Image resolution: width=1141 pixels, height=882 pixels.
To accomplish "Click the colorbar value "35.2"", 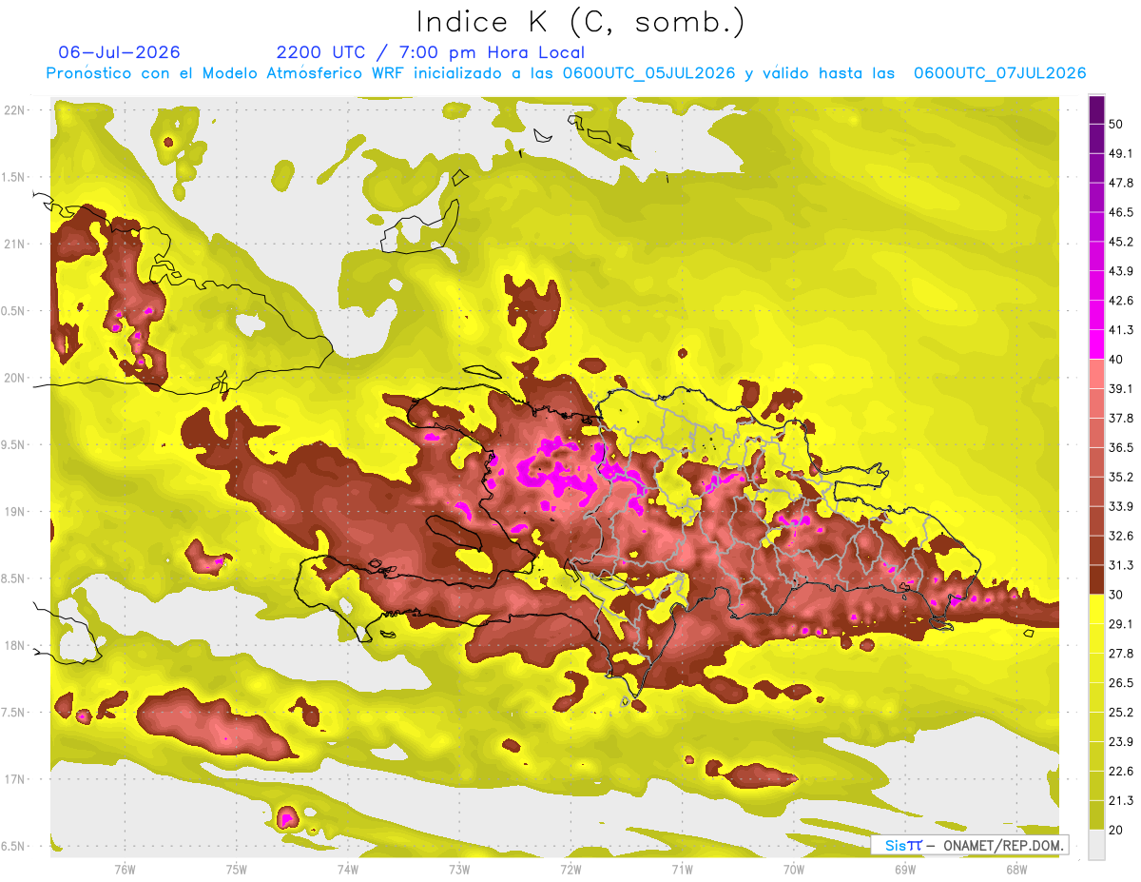I will tap(1122, 477).
